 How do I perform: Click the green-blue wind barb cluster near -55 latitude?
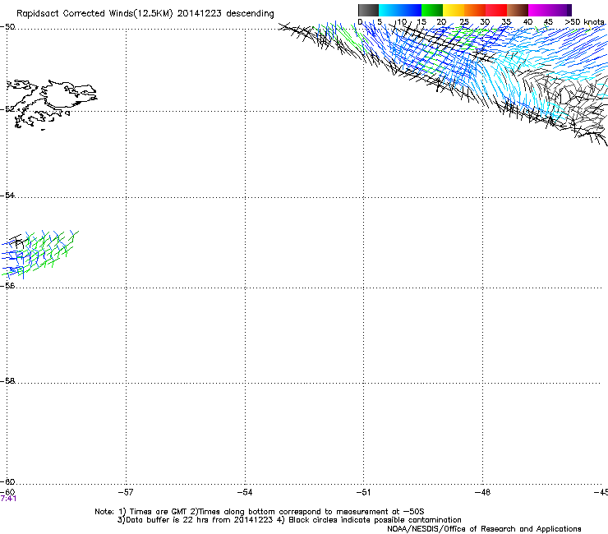[39, 254]
